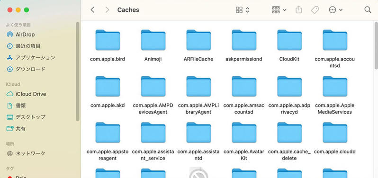This screenshot has height=178, width=378.
Task: Open the group-by arrangement dropdown
Action: [279, 10]
